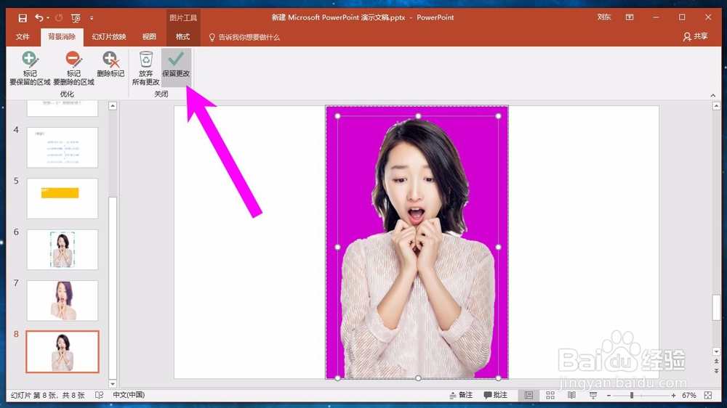Viewport: 727px width, 408px height.
Task: Click the 共享 share button
Action: (696, 36)
